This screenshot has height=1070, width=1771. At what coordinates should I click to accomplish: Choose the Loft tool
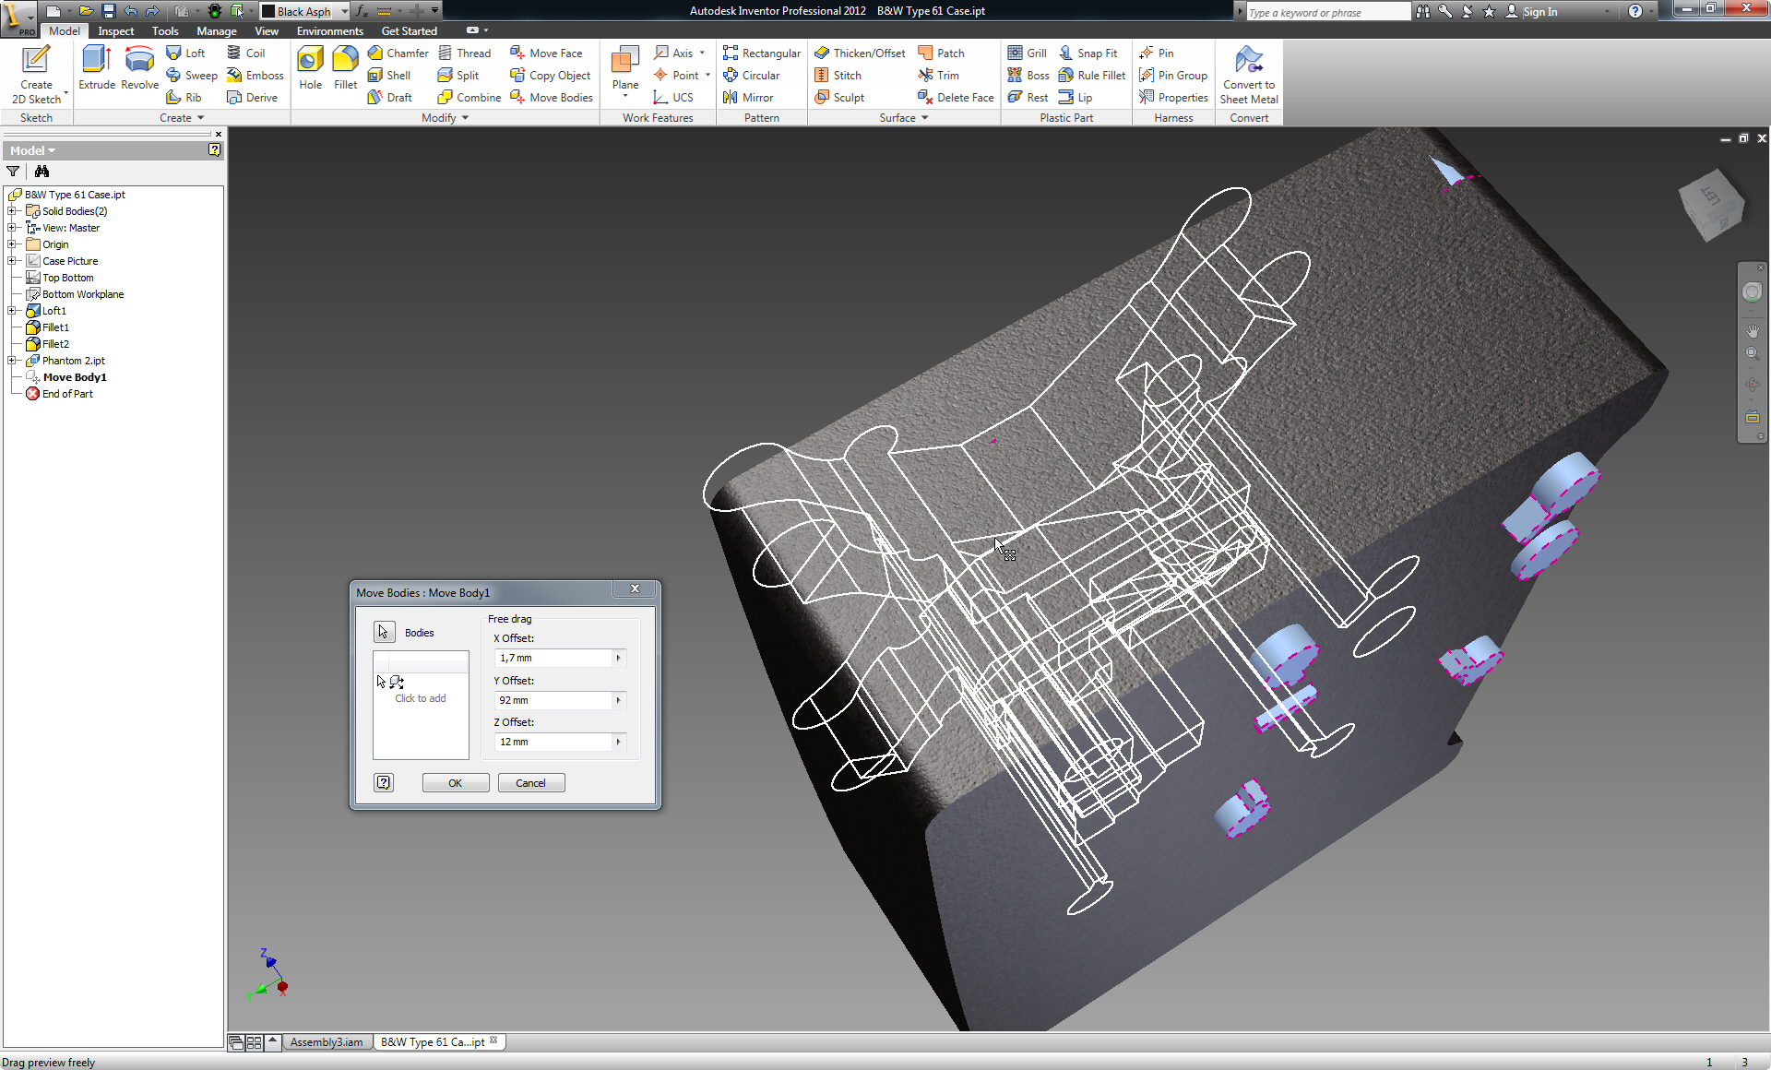coord(185,53)
